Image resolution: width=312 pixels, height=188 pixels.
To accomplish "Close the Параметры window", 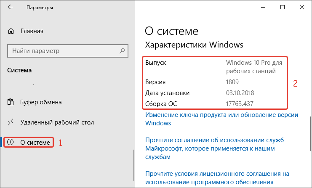I will click(301, 7).
